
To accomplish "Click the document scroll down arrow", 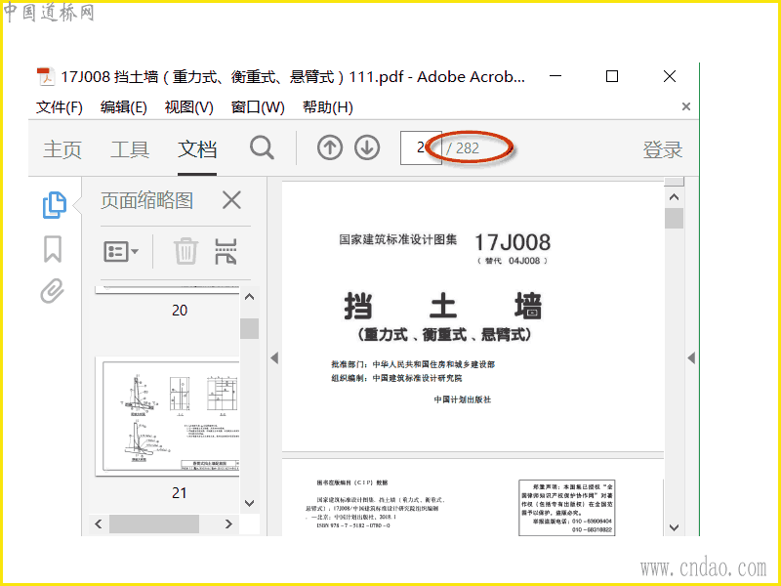I will (x=674, y=527).
